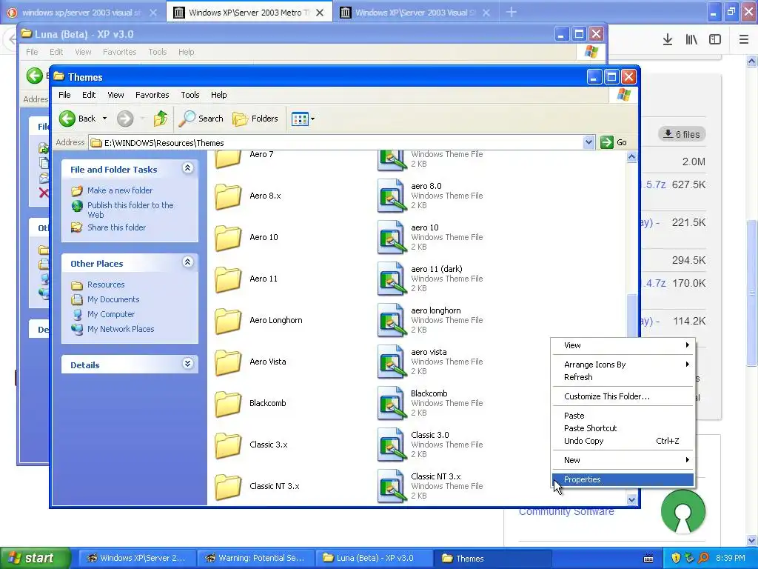Click the security shield icon in the system tray
758x569 pixels.
676,558
